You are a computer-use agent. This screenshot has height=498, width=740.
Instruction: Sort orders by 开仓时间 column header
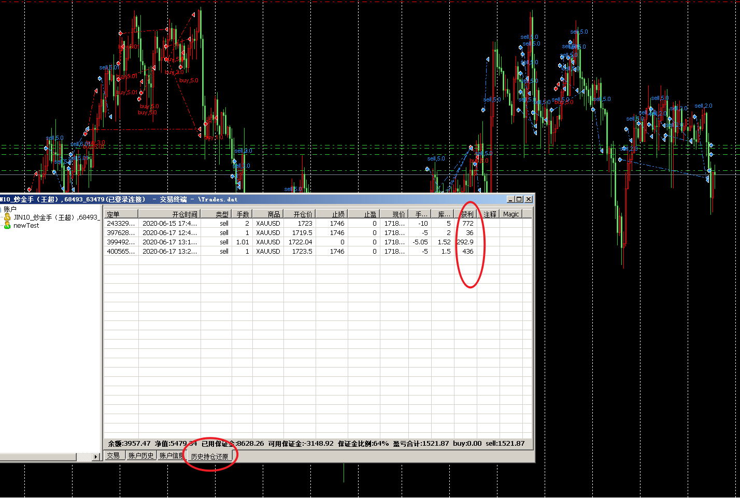click(x=170, y=214)
